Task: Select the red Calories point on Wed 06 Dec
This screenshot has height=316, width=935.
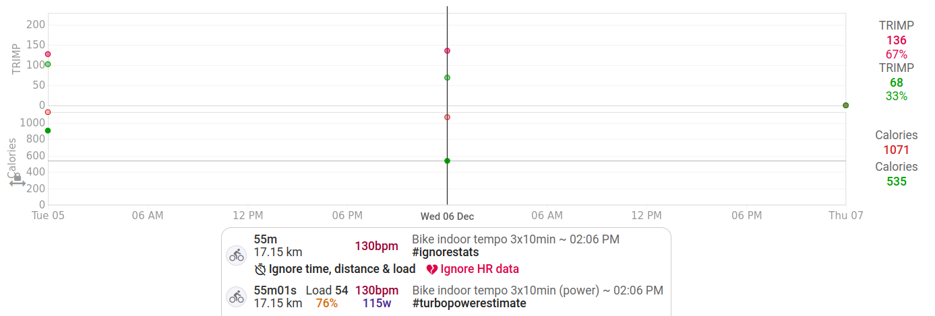Action: coord(447,117)
